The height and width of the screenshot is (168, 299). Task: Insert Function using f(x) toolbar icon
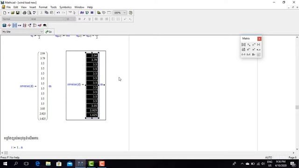tap(82, 13)
